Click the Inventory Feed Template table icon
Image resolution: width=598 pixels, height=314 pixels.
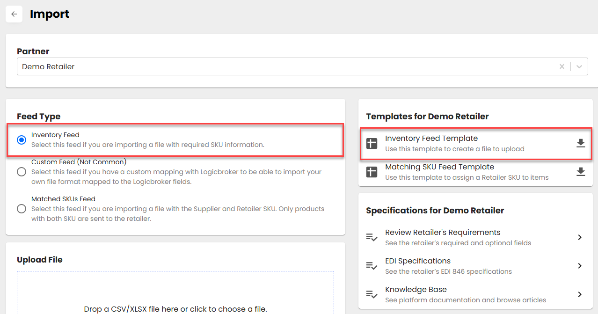click(x=372, y=144)
